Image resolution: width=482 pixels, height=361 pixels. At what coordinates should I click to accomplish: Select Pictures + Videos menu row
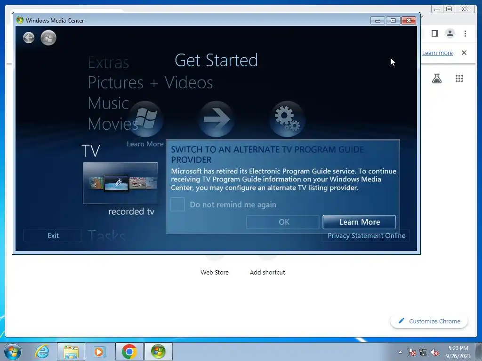click(150, 83)
